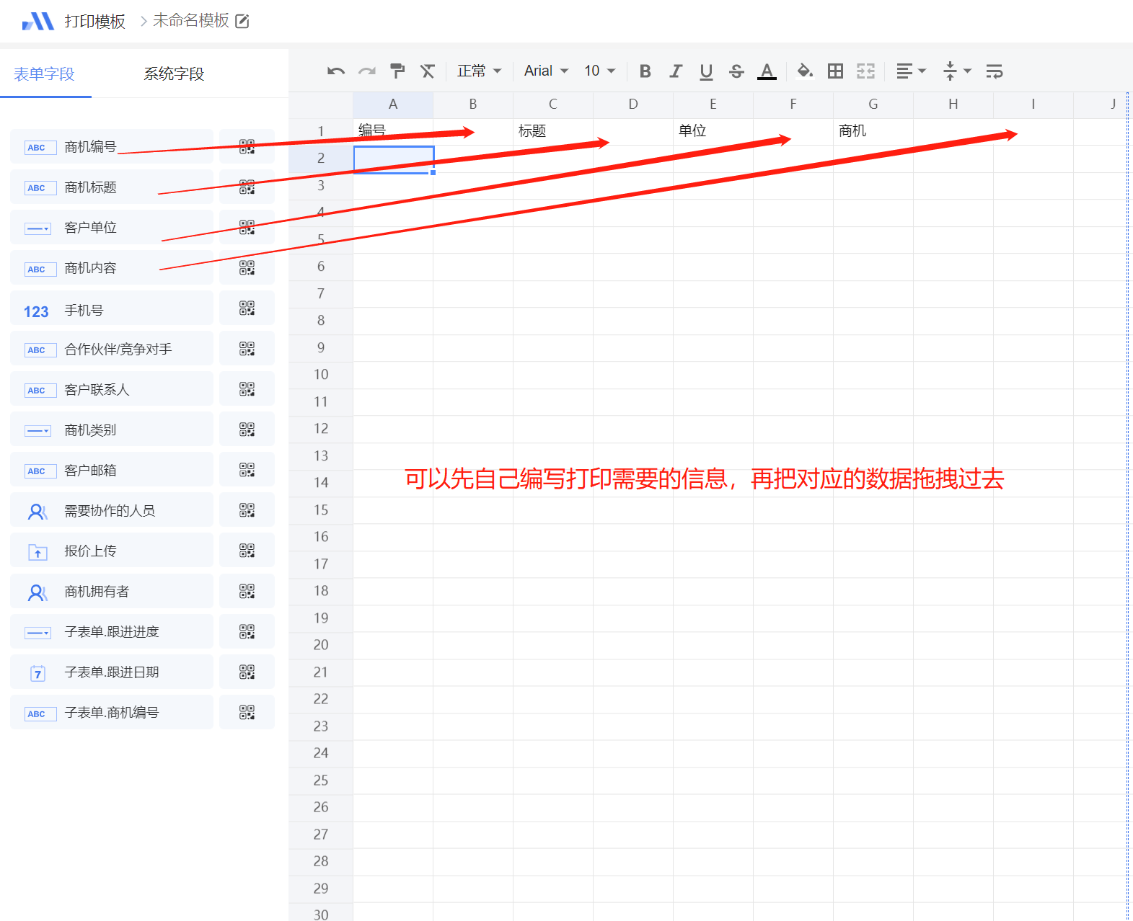Open the horizontal alignment dropdown
This screenshot has height=921, width=1133.
(x=911, y=71)
